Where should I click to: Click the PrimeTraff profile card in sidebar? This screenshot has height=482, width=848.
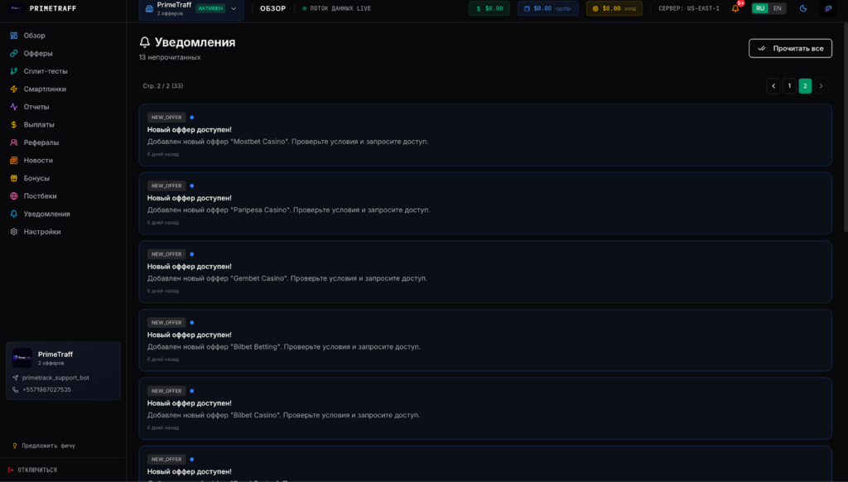click(63, 371)
